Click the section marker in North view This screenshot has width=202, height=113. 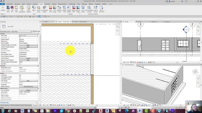(x=186, y=30)
